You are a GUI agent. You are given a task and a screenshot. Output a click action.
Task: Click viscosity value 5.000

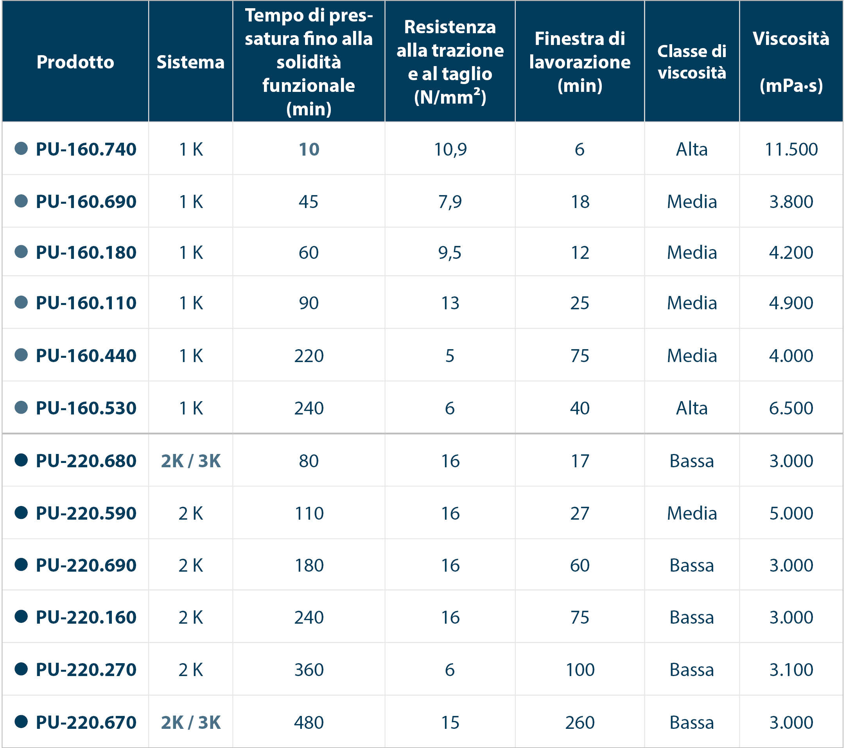click(x=791, y=513)
